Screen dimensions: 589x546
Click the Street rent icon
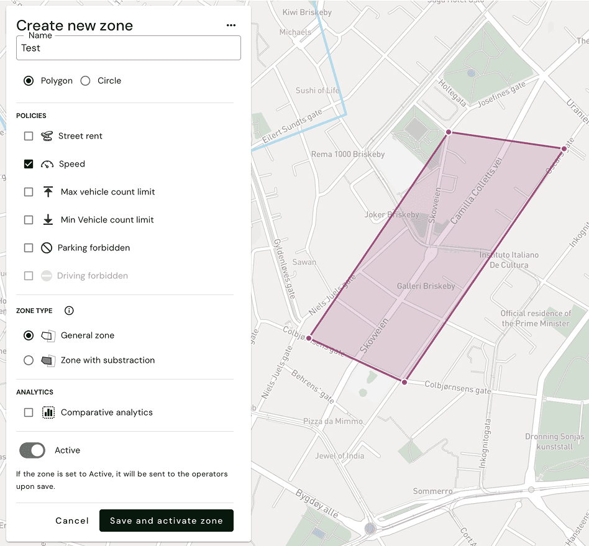[x=47, y=136]
